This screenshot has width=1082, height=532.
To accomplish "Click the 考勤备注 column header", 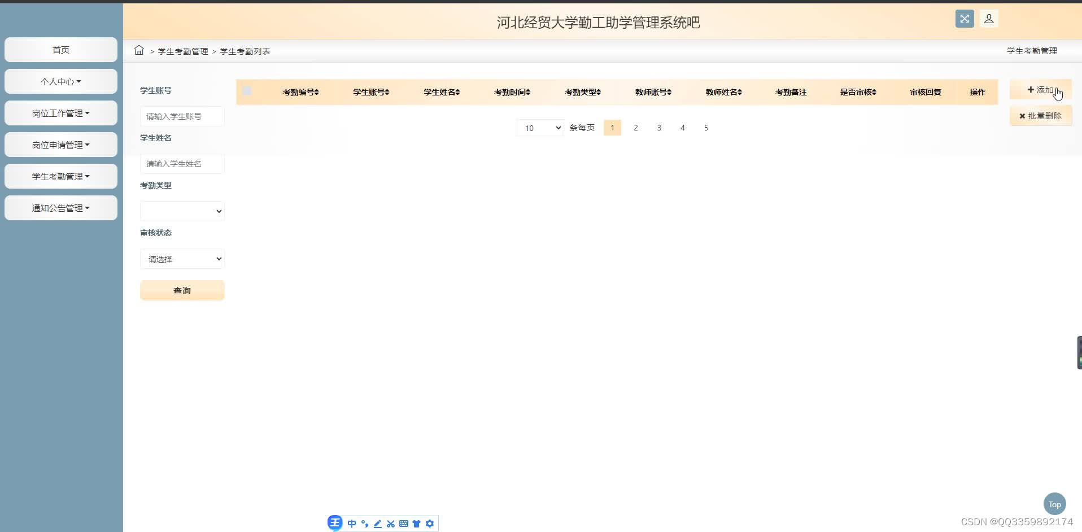I will point(791,92).
